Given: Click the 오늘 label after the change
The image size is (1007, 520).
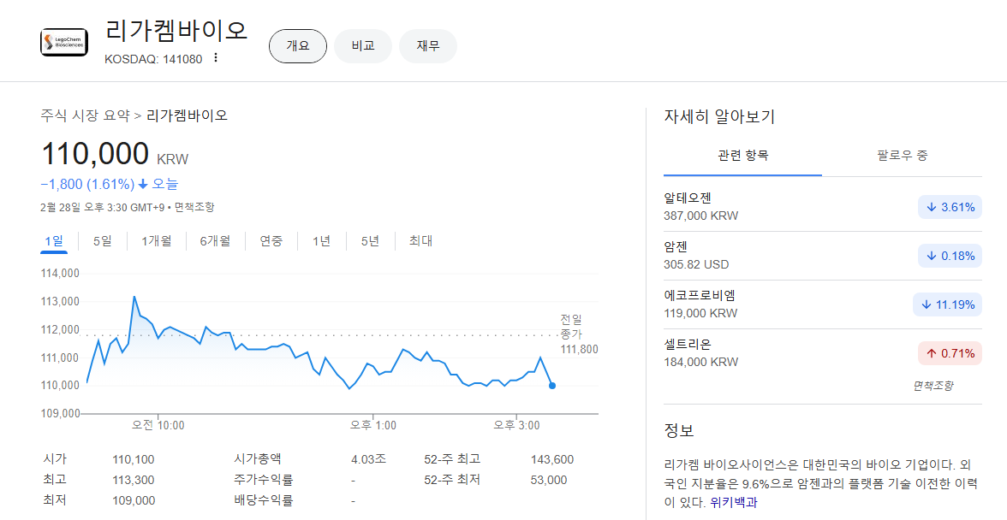Looking at the screenshot, I should click(x=165, y=185).
